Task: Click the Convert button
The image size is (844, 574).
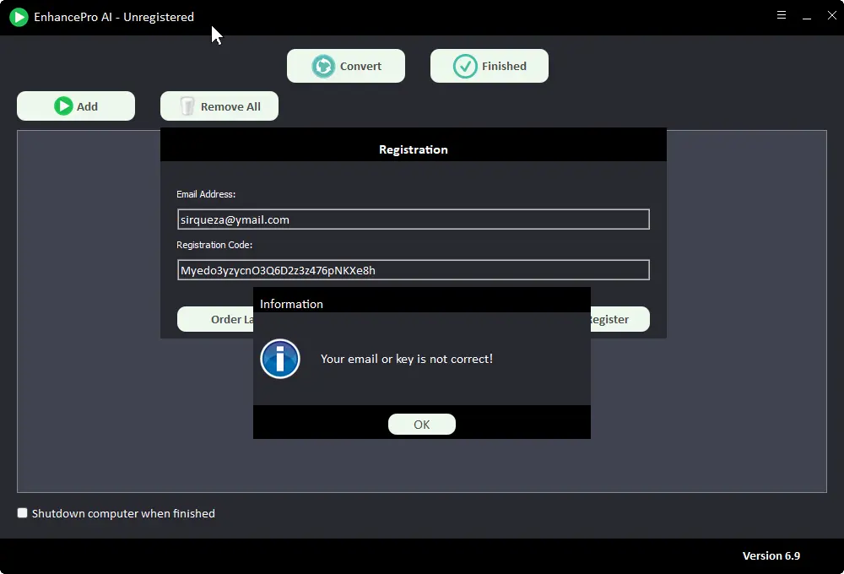Action: (345, 66)
